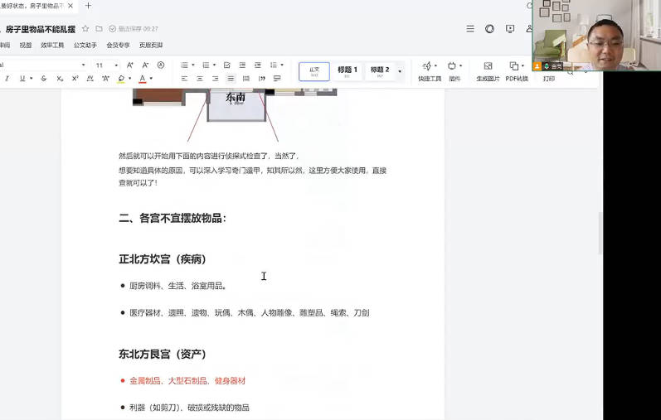
Task: Open the 公文助手 menu
Action: tap(85, 46)
